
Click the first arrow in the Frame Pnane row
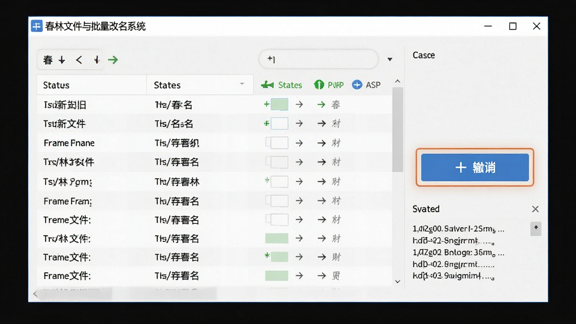(299, 143)
